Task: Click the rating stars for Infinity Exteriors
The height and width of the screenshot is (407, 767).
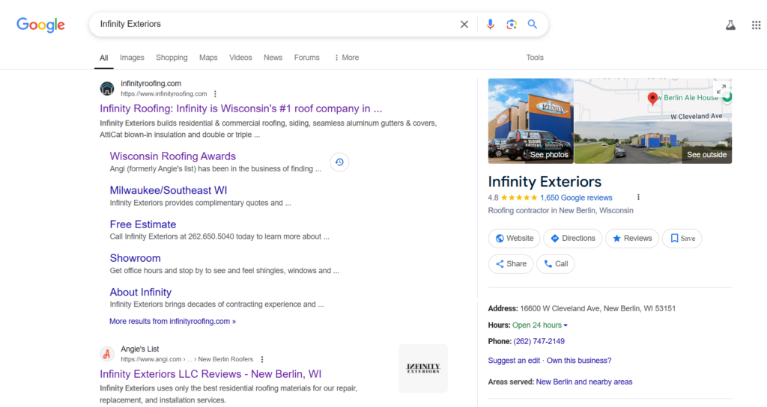Action: (519, 198)
